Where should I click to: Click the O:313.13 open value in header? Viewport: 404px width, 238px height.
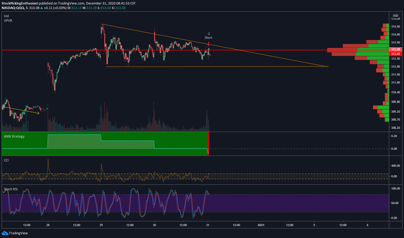pos(74,8)
